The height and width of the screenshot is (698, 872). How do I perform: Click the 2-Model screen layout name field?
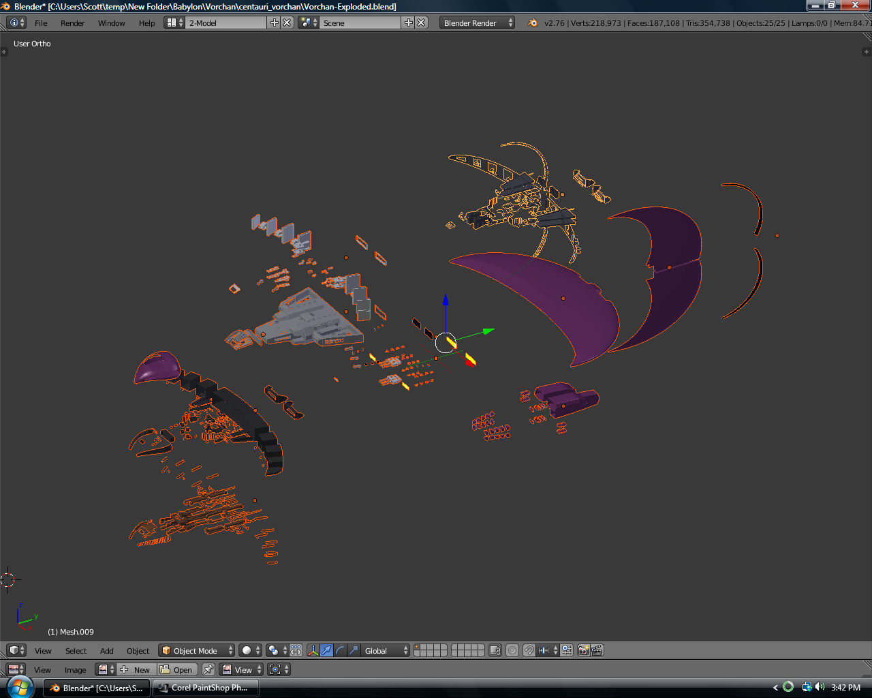tap(226, 22)
